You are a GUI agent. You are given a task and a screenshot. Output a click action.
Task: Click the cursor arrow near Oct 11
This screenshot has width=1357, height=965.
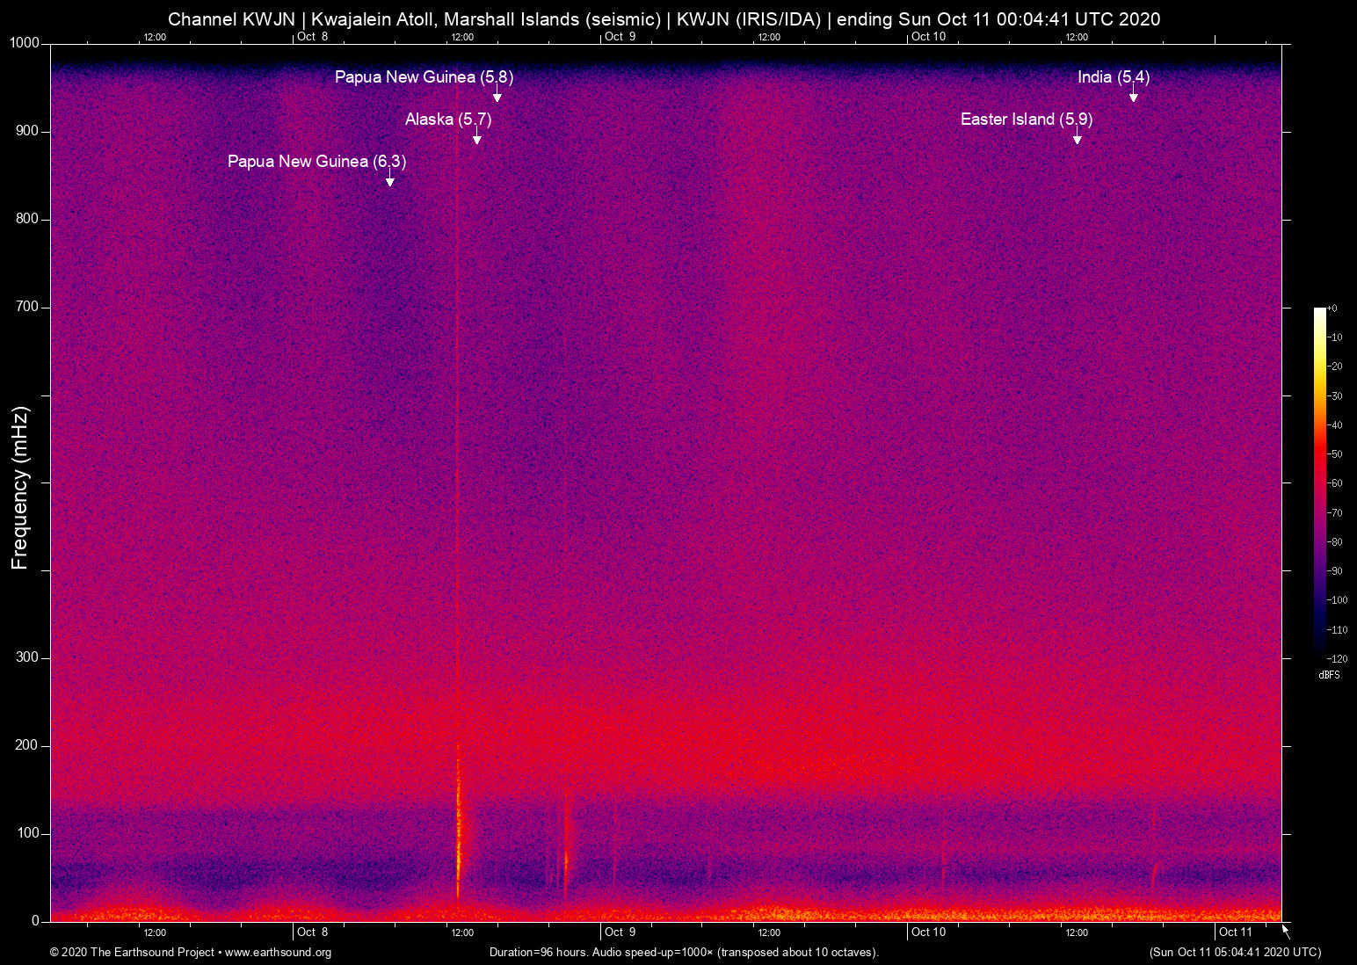[x=1284, y=932]
